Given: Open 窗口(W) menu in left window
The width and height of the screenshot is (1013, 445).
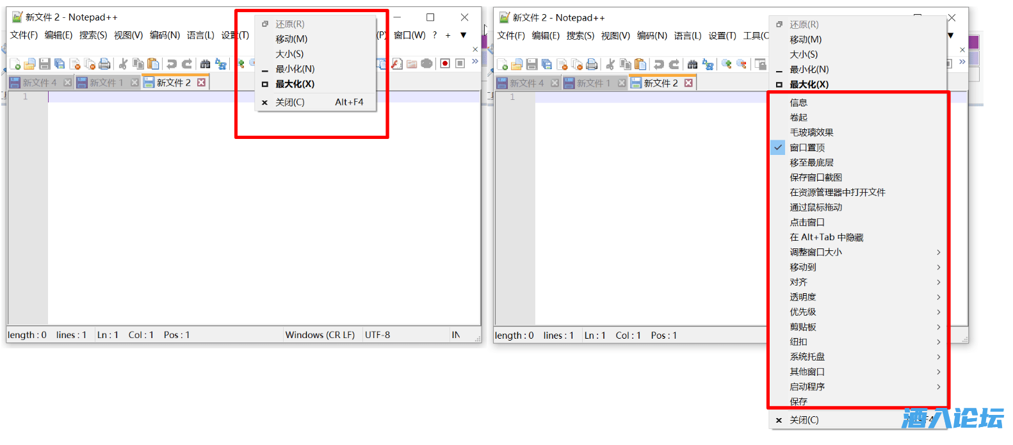Looking at the screenshot, I should click(x=410, y=35).
